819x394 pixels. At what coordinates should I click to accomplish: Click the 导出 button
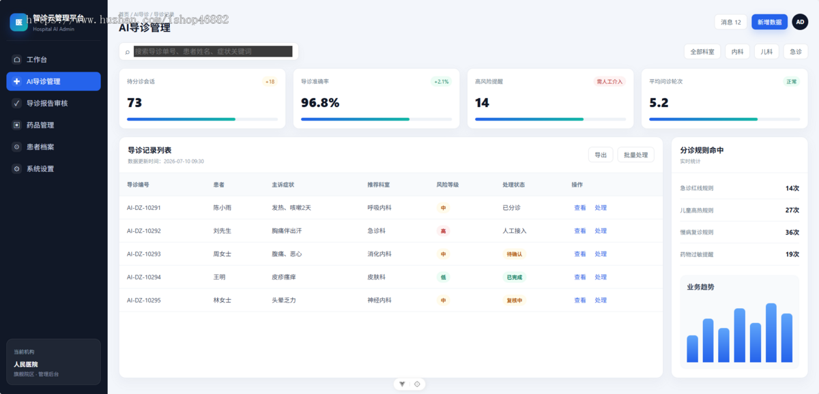click(x=601, y=155)
